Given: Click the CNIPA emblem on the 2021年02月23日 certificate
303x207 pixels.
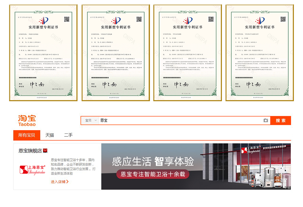Looking at the screenshot, I should [x=43, y=20].
